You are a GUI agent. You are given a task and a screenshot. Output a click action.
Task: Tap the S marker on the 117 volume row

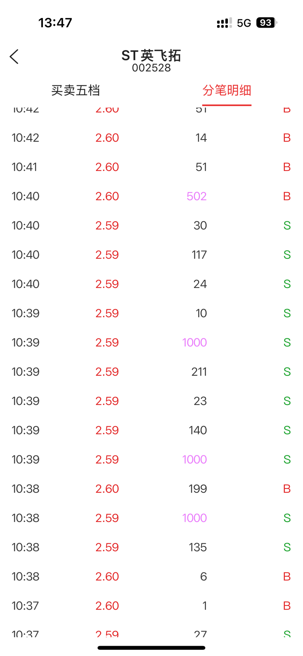[x=287, y=255]
